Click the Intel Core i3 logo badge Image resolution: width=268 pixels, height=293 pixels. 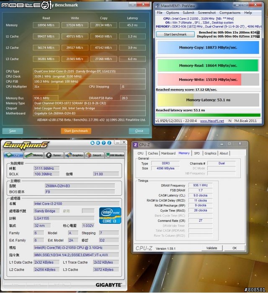(110, 215)
